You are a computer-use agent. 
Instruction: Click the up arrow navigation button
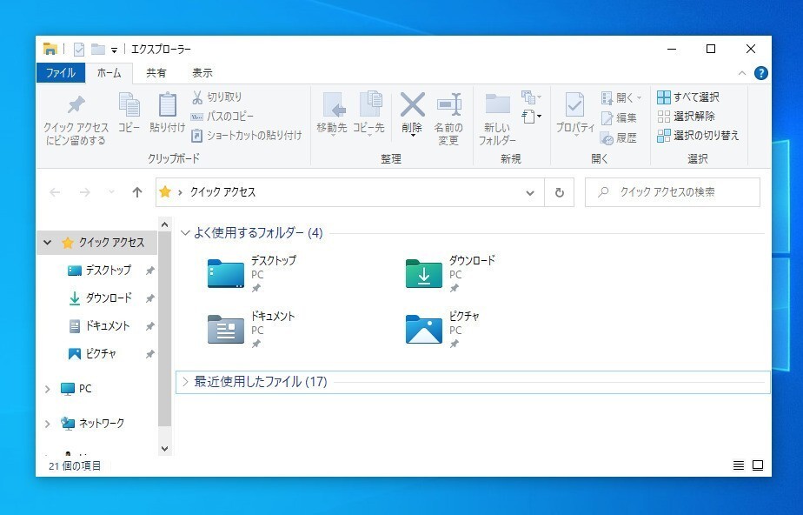coord(136,192)
